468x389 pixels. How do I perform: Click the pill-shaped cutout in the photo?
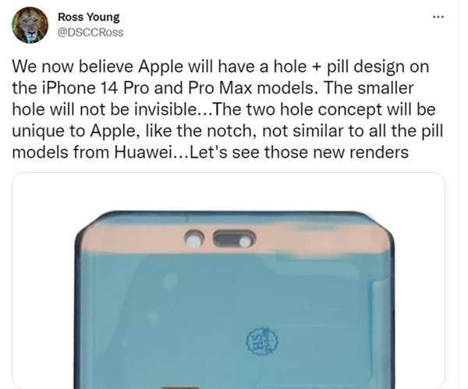pos(234,239)
